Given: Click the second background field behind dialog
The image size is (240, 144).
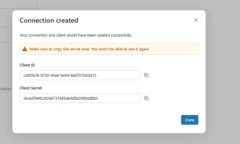Looking at the screenshot, I should [6, 35].
